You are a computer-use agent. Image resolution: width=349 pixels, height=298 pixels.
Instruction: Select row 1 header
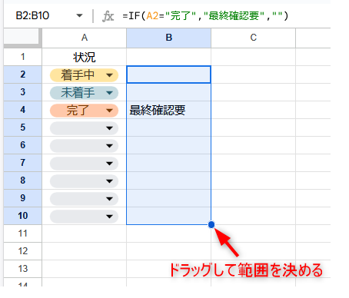[22, 57]
